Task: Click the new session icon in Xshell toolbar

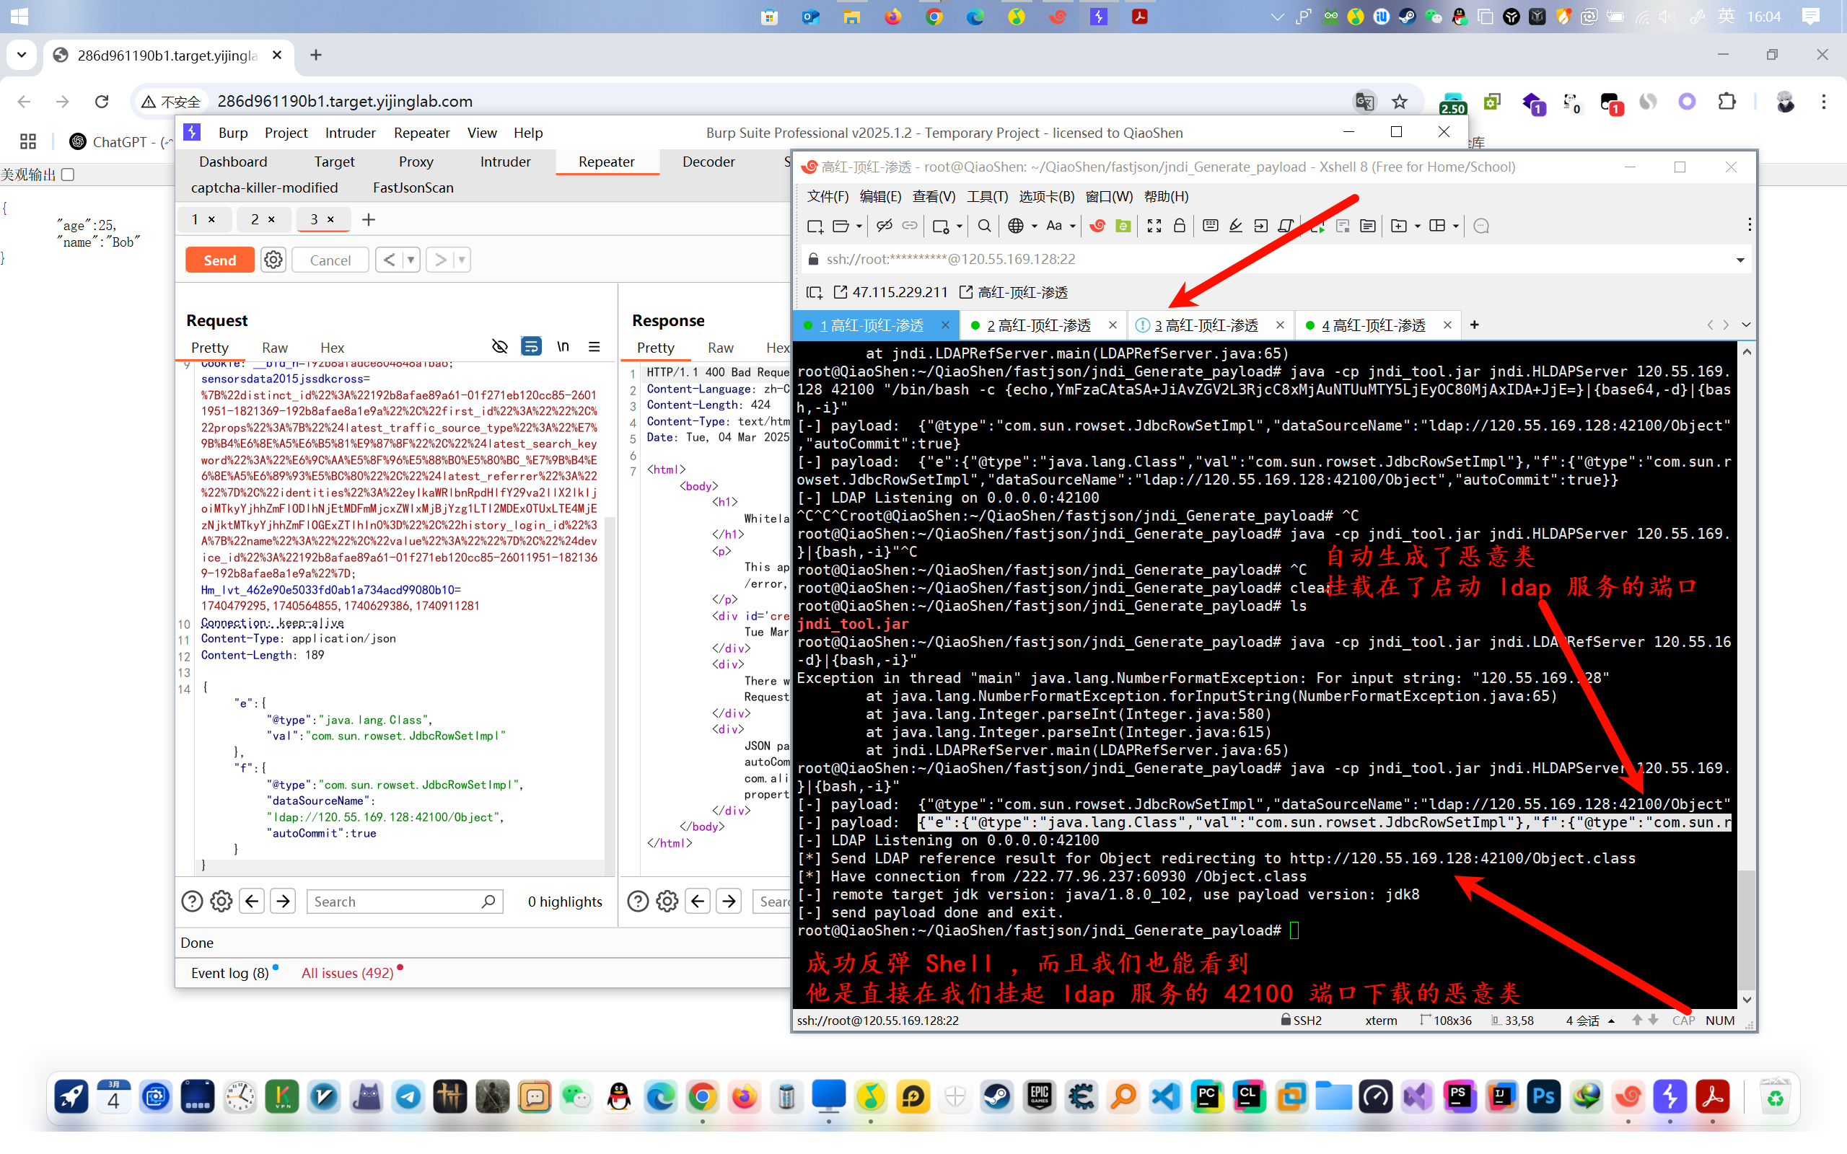Action: [815, 226]
